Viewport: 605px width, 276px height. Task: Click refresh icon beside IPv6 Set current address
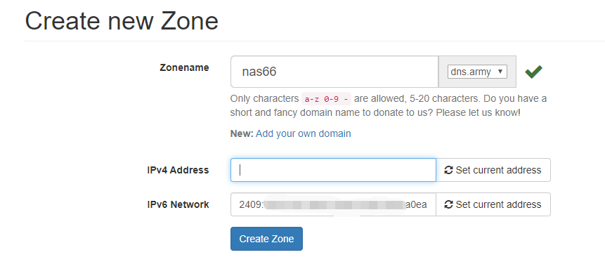(x=448, y=204)
